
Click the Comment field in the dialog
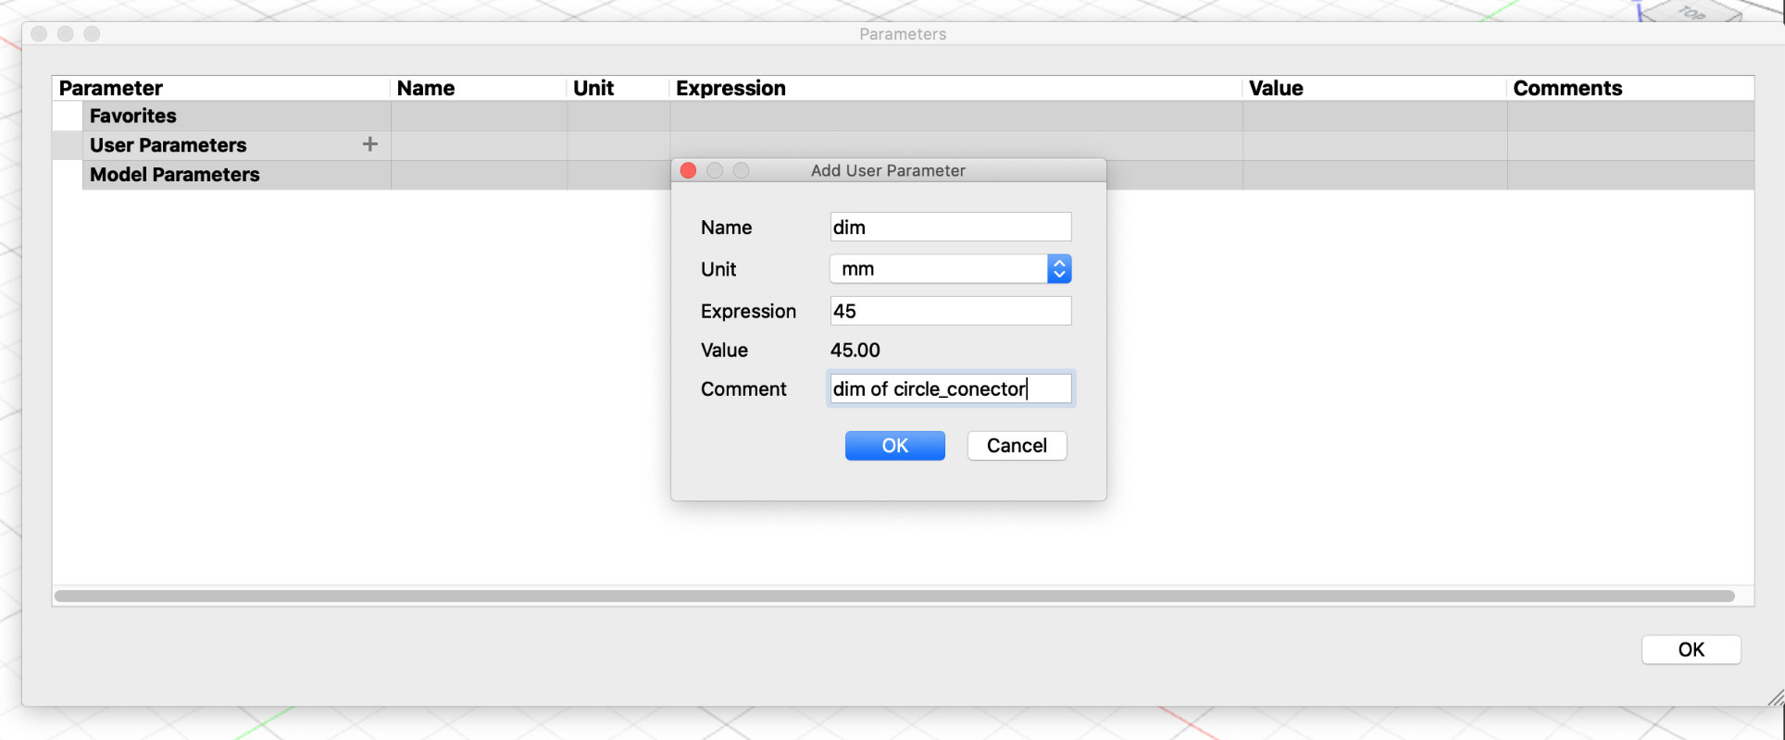tap(951, 388)
